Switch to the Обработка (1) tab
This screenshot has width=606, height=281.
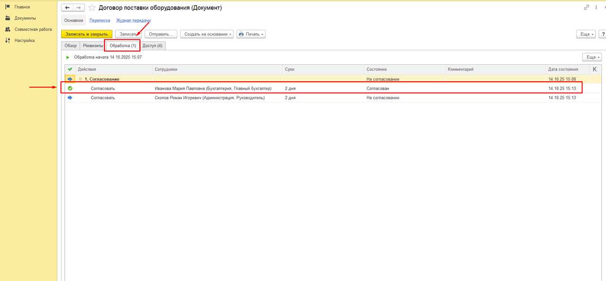[123, 46]
